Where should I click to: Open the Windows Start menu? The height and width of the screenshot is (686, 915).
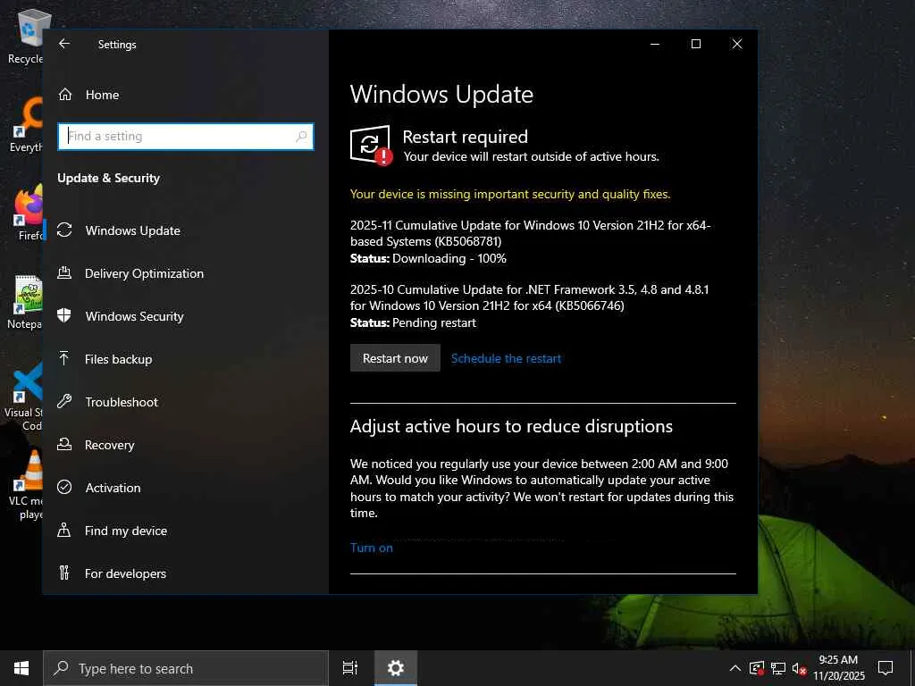pos(21,668)
